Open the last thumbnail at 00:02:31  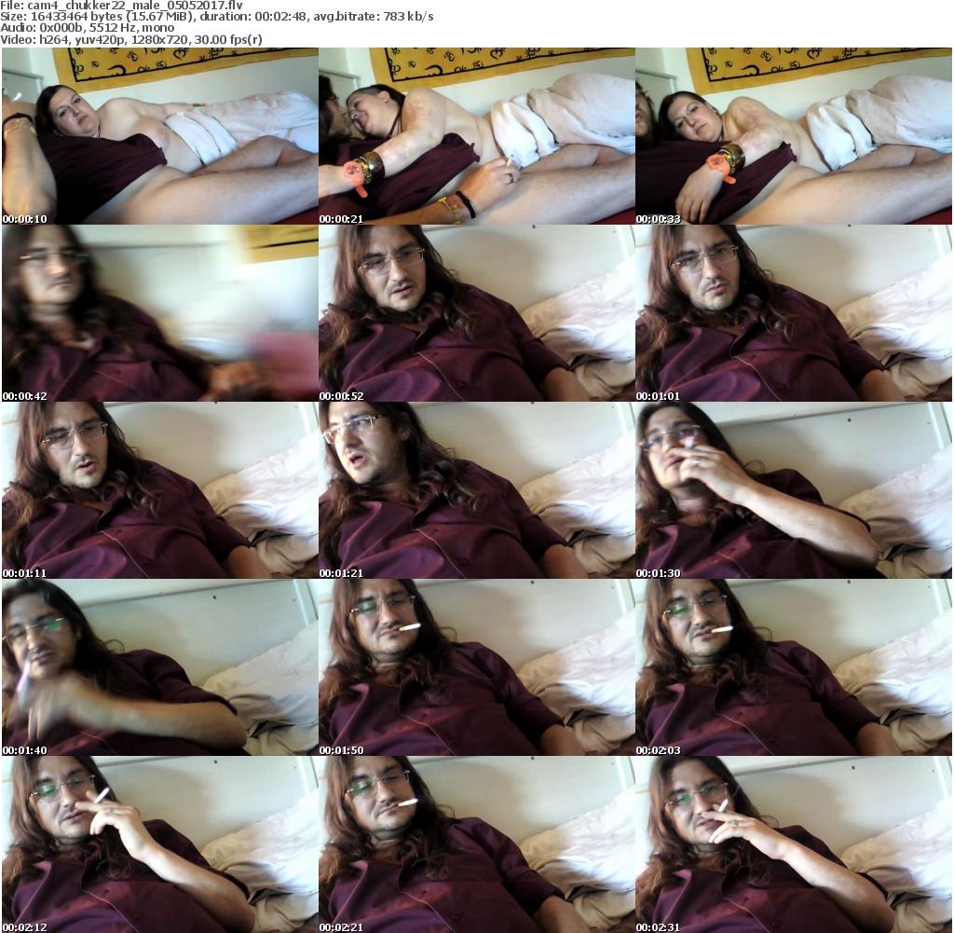tap(793, 844)
